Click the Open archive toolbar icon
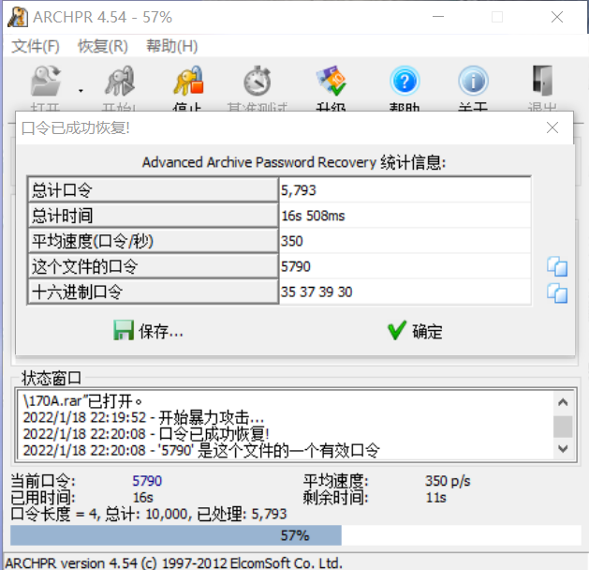 tap(46, 81)
